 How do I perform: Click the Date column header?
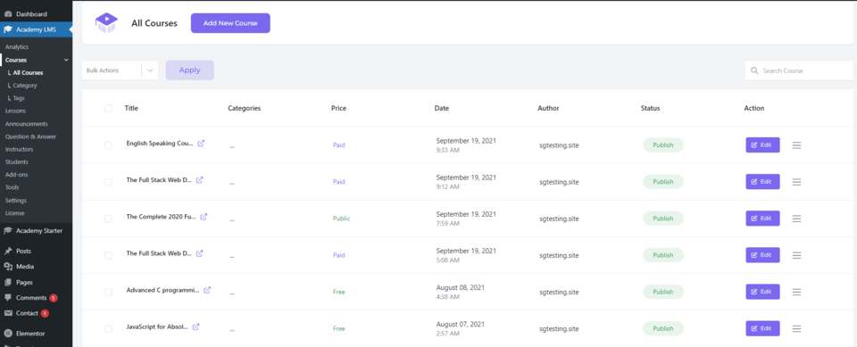pos(442,108)
